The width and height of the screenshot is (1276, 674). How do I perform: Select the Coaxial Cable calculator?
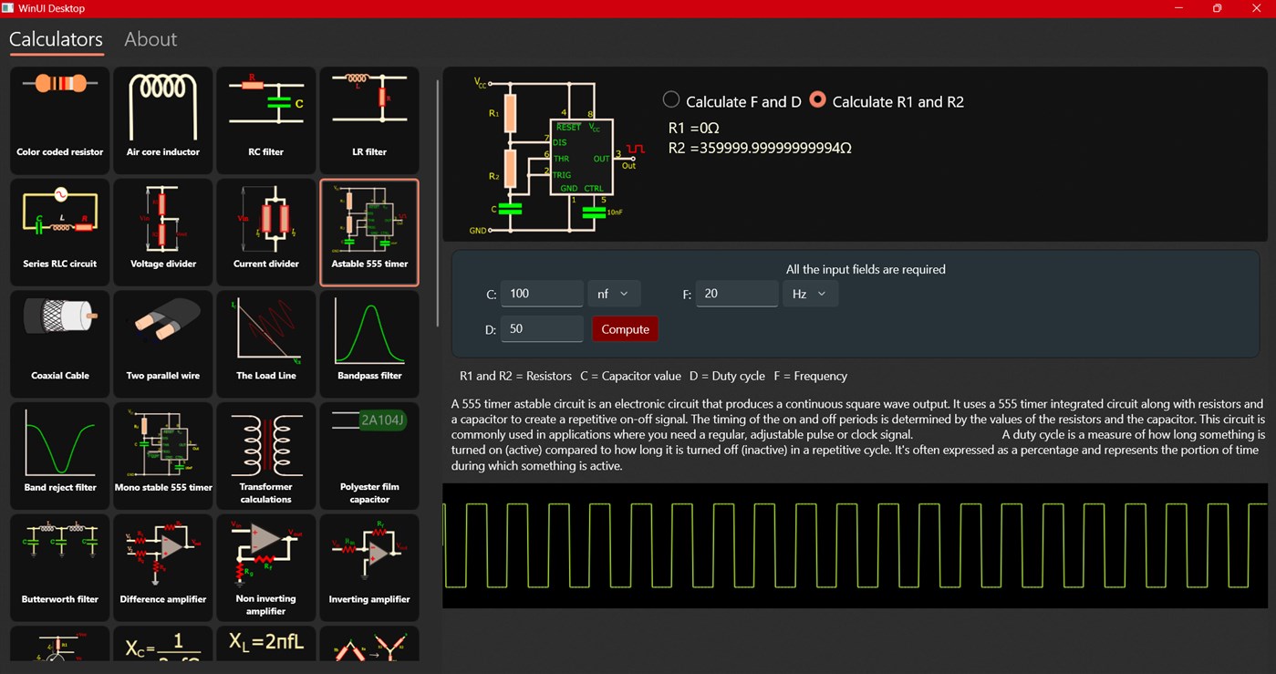pyautogui.click(x=58, y=343)
